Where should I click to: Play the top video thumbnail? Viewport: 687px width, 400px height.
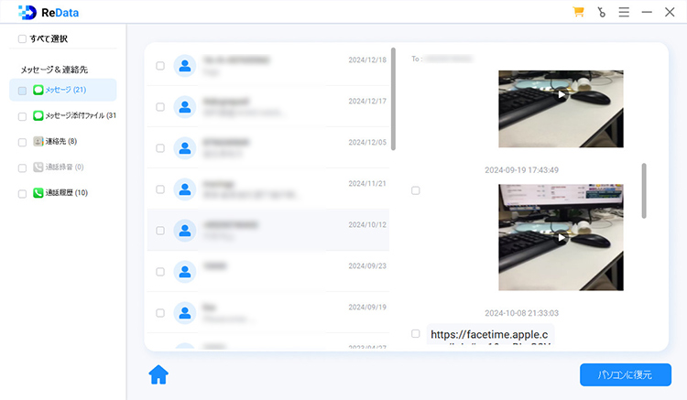[x=561, y=95]
